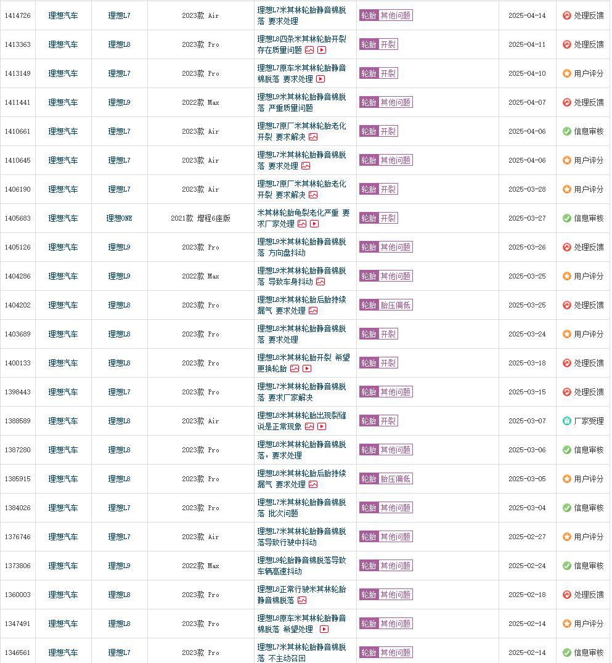Screen dimensions: 612x663
Task: Select date 2025-04-14 cell
Action: coord(527,15)
